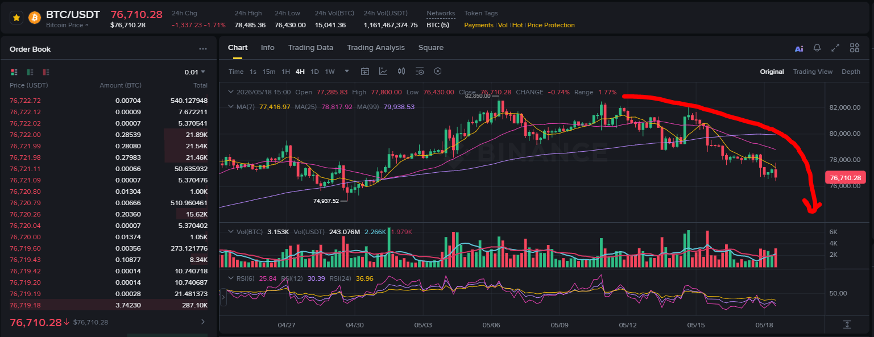874x337 pixels.
Task: Collapse the OHLC info row chevron
Action: [231, 92]
